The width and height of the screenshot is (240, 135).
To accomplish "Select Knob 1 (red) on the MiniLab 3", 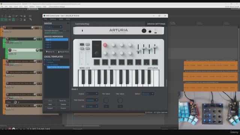I will tap(105, 45).
